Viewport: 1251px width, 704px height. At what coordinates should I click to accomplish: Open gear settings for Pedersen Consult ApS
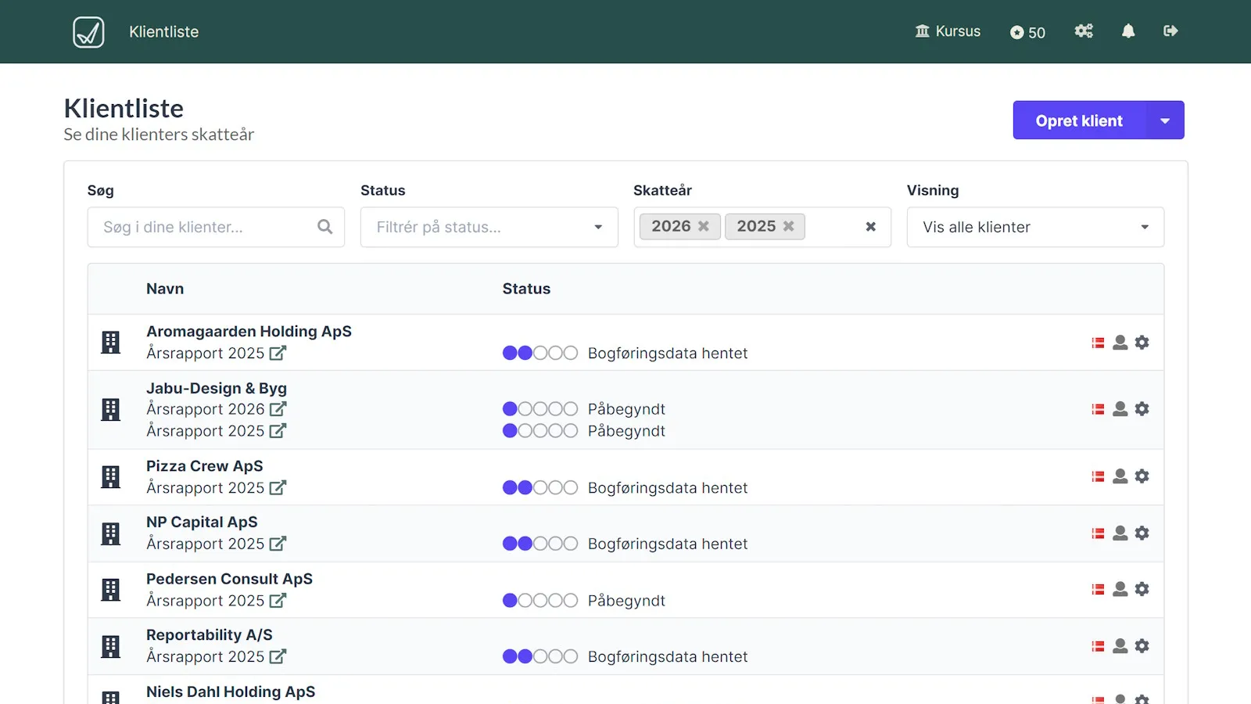(1142, 589)
